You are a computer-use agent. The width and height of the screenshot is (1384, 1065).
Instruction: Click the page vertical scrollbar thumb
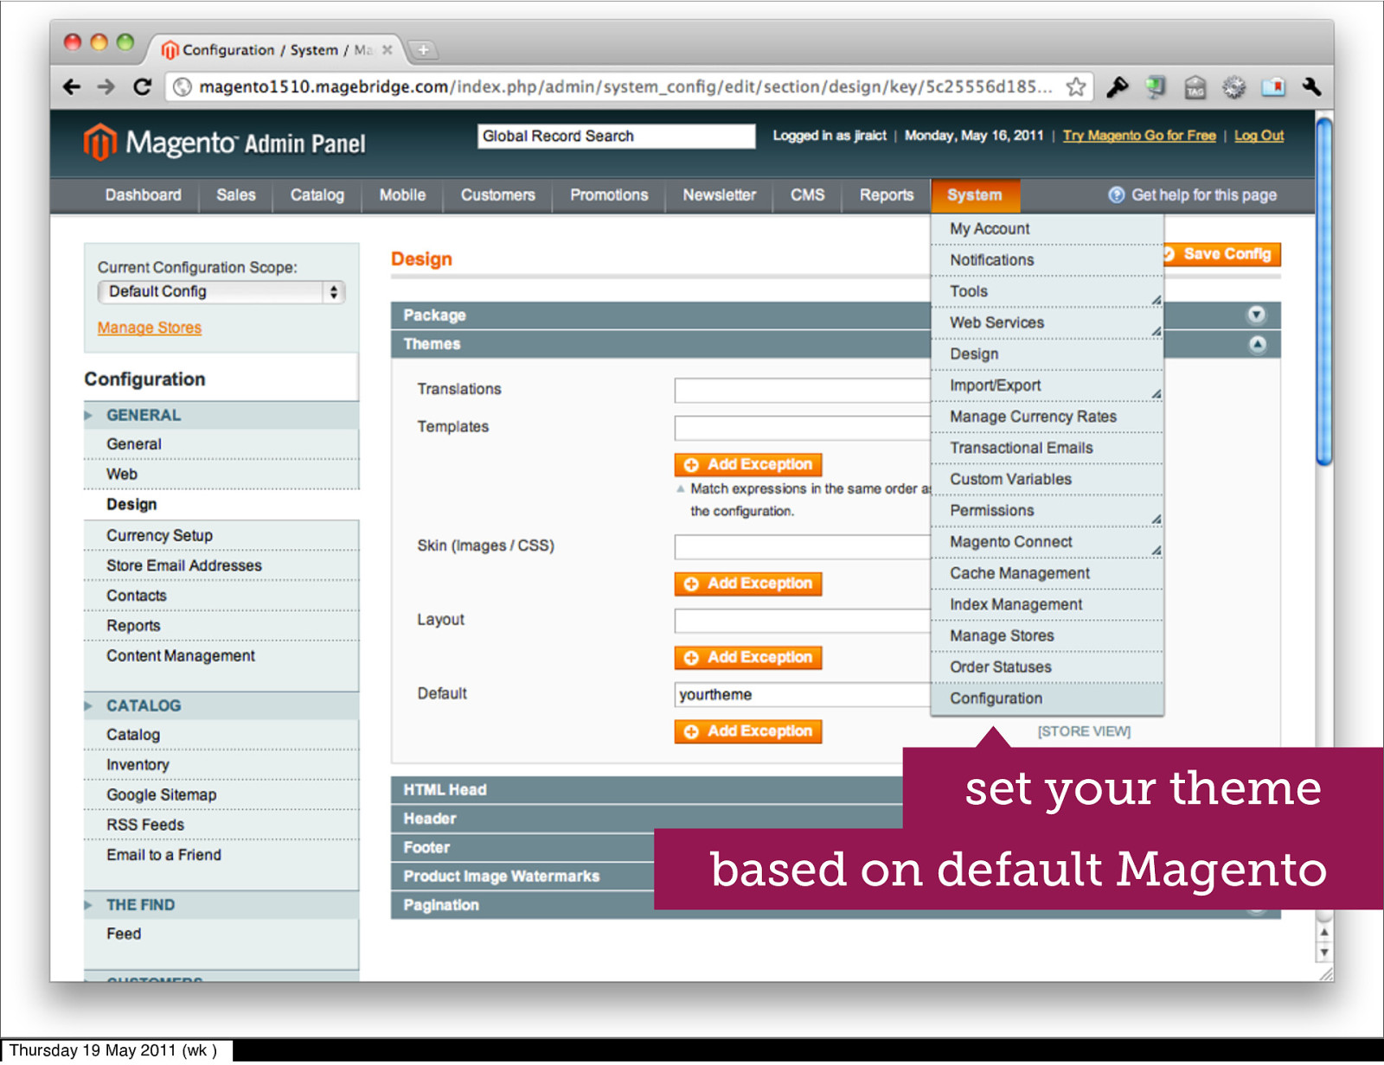(x=1323, y=291)
